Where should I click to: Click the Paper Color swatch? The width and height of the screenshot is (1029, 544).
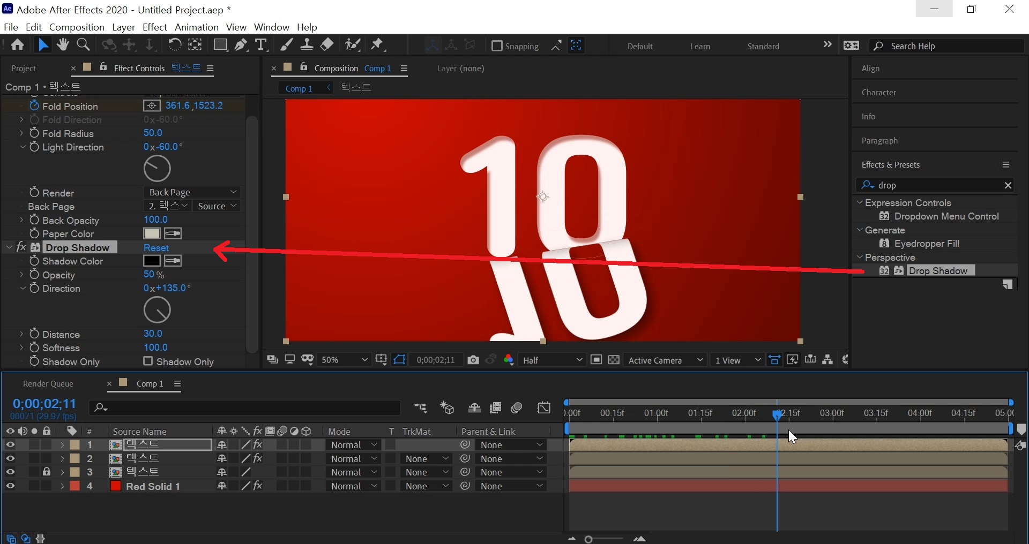152,233
